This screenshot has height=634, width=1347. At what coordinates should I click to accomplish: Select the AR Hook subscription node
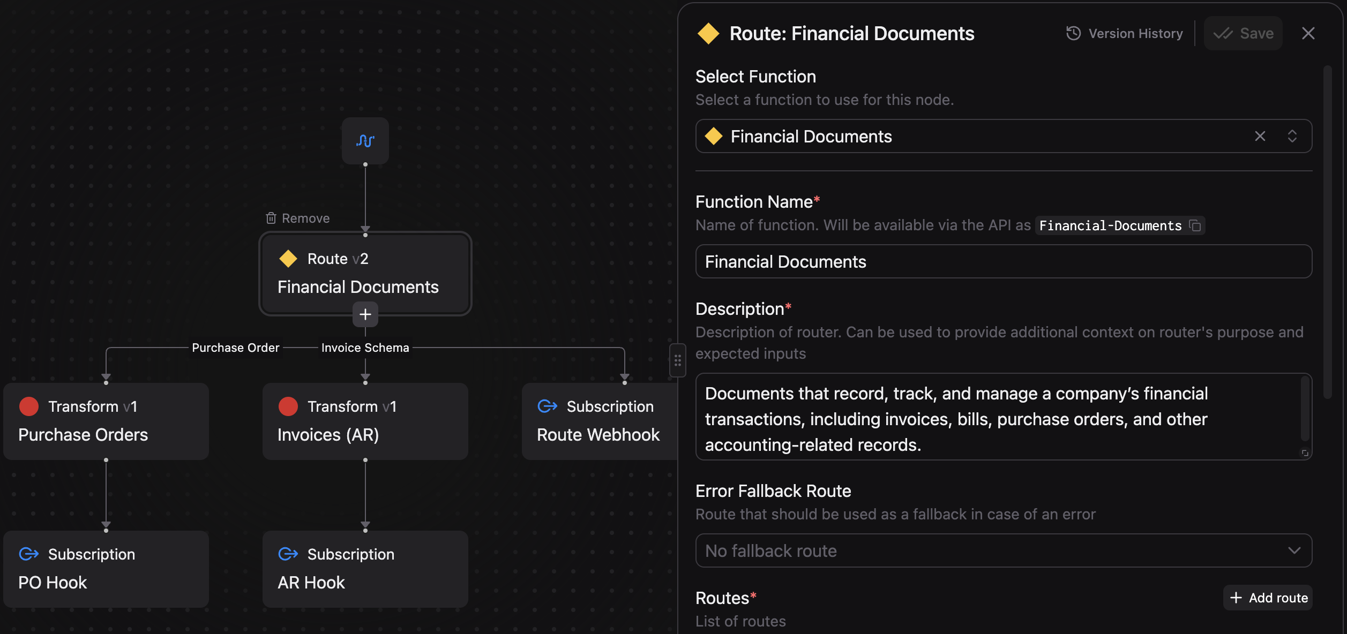(x=365, y=569)
